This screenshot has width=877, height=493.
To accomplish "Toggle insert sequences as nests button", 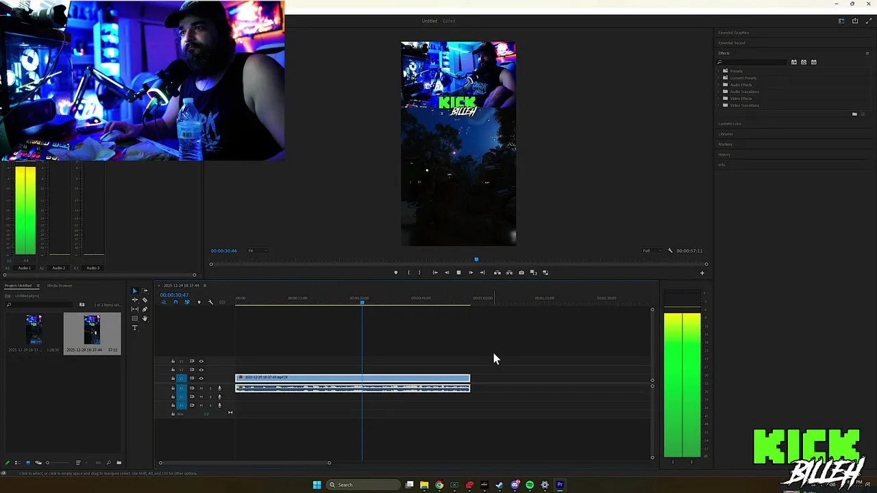I will pyautogui.click(x=164, y=302).
